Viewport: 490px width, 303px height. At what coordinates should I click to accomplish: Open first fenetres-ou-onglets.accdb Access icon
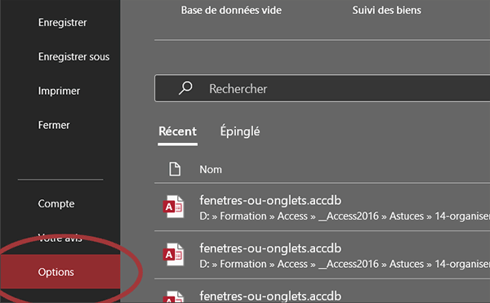tap(173, 207)
